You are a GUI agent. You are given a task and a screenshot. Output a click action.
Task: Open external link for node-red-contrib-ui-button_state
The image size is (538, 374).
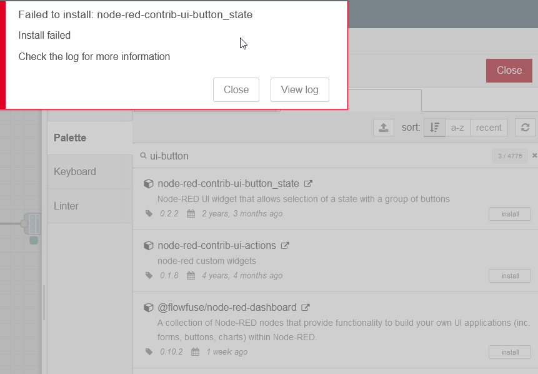pos(308,184)
